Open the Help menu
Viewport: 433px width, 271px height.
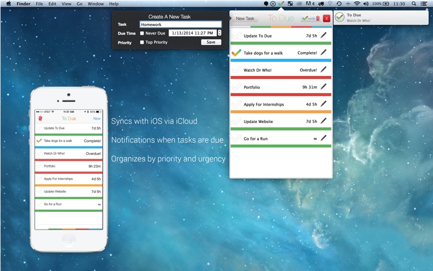(114, 4)
